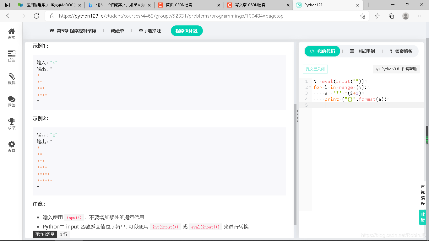Open the browser settings and more menu
Screen dimensions: 429x241
tap(420, 16)
